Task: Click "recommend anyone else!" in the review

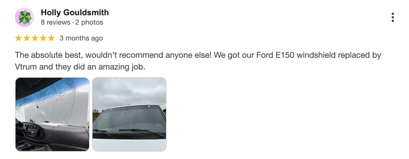Action: click(163, 55)
